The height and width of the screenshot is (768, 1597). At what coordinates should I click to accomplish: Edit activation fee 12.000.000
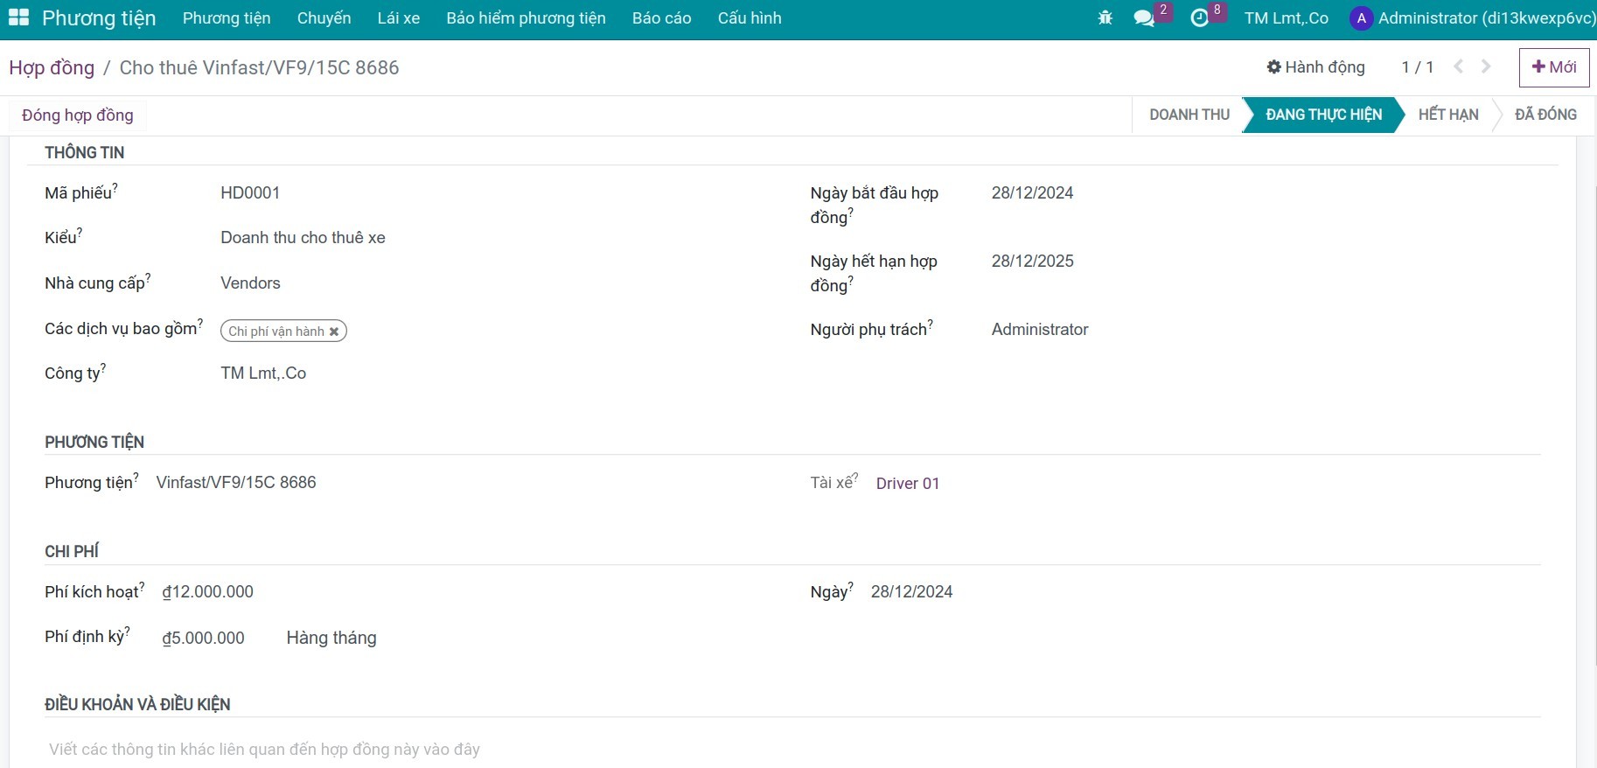click(x=208, y=592)
